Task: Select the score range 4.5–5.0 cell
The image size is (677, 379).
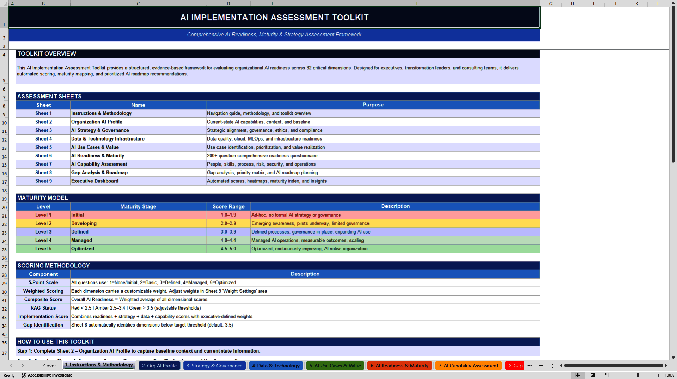Action: point(228,249)
